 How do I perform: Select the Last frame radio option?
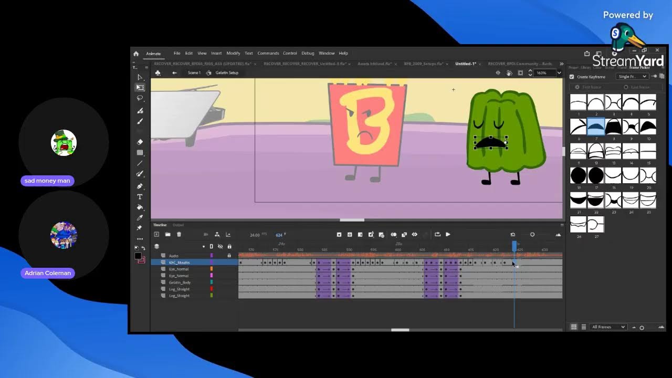pyautogui.click(x=626, y=87)
